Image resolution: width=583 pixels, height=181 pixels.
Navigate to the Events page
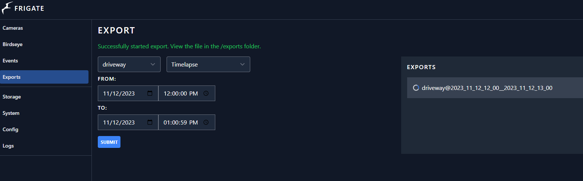point(10,61)
